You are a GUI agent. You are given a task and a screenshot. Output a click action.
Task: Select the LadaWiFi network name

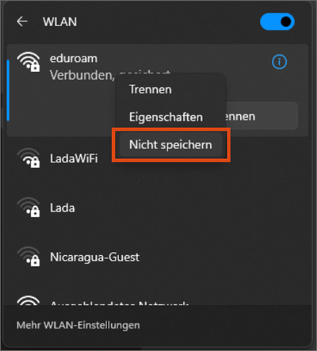point(74,158)
